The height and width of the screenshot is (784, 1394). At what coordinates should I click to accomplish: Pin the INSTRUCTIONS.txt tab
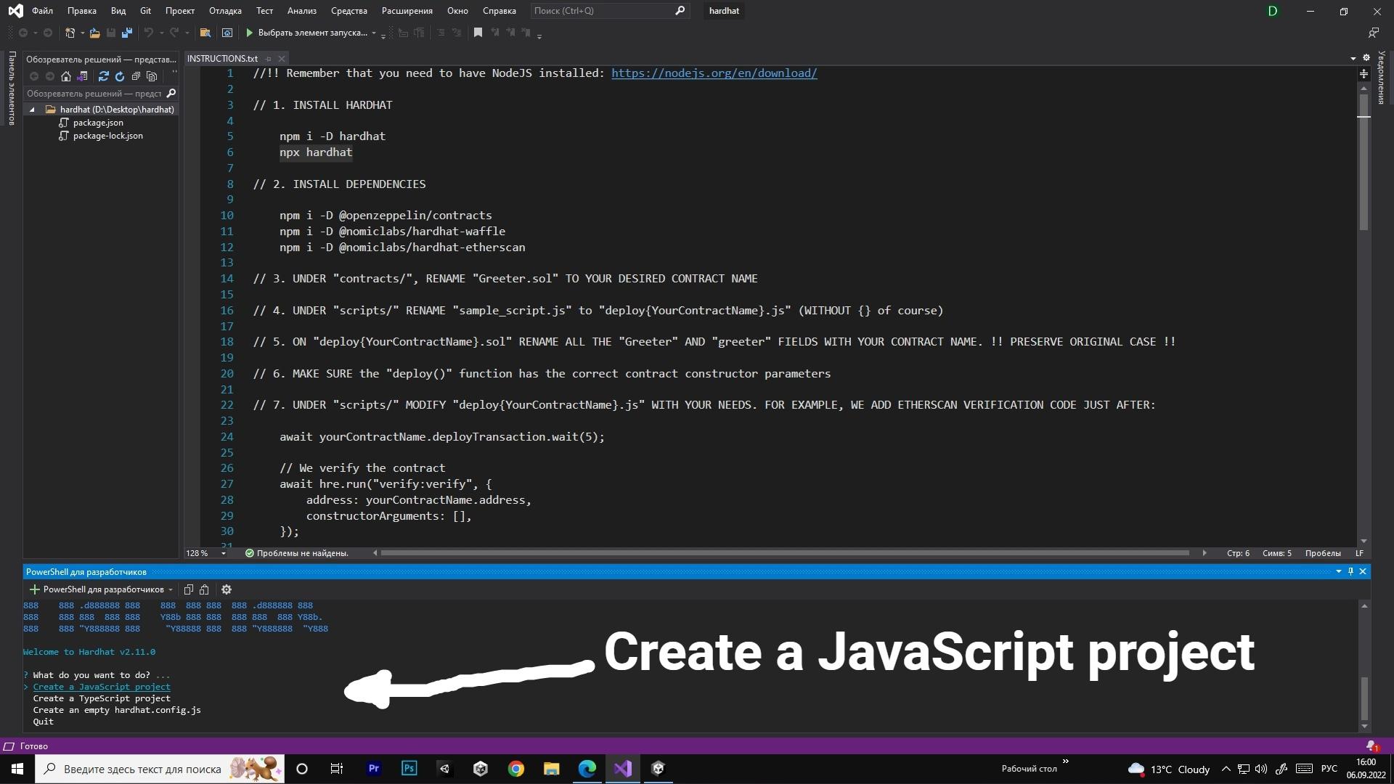coord(268,58)
